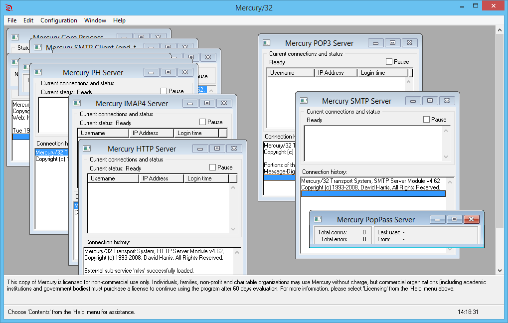Maximize the Mercury IMAP4 Server window

(207, 103)
